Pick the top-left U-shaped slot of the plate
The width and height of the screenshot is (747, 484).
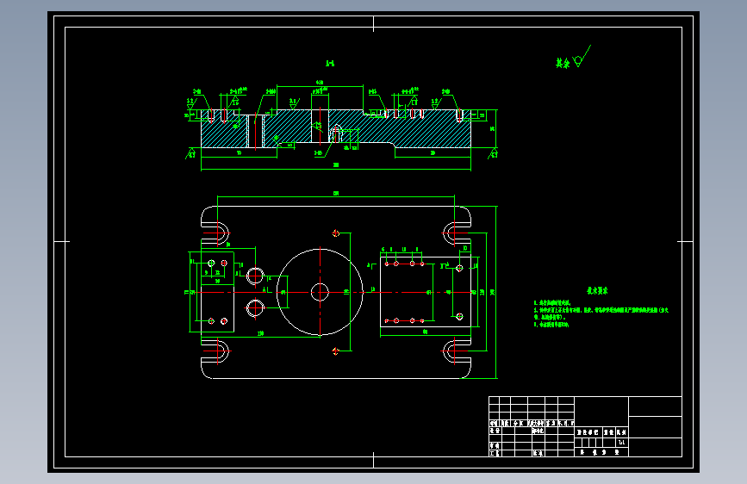click(215, 233)
